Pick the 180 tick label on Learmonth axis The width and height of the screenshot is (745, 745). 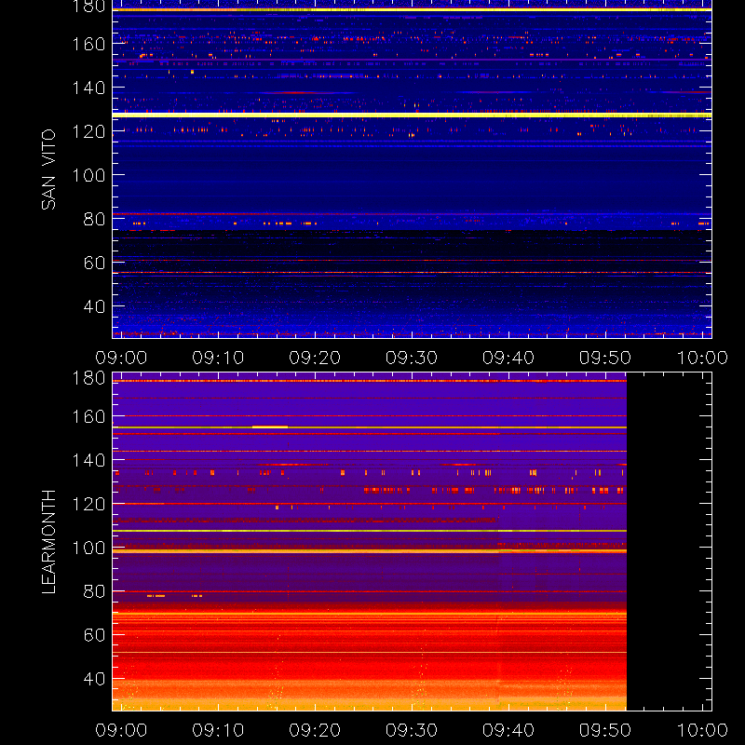coord(88,378)
